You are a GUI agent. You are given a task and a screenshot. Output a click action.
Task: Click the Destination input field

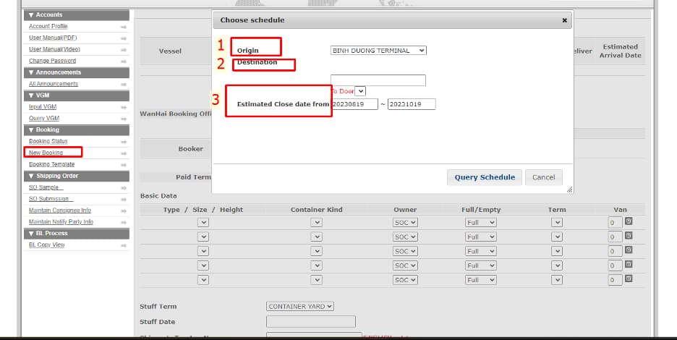coord(378,80)
